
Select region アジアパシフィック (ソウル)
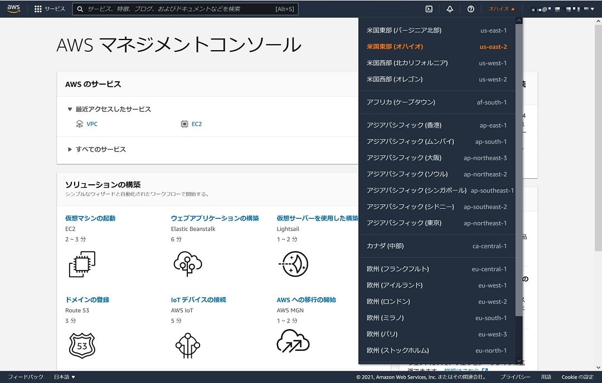(436, 174)
